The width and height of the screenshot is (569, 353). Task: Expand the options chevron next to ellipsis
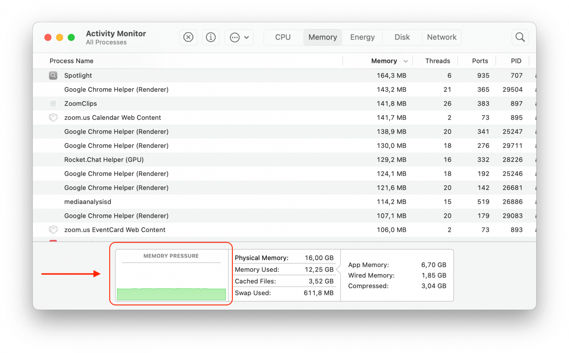(x=246, y=37)
